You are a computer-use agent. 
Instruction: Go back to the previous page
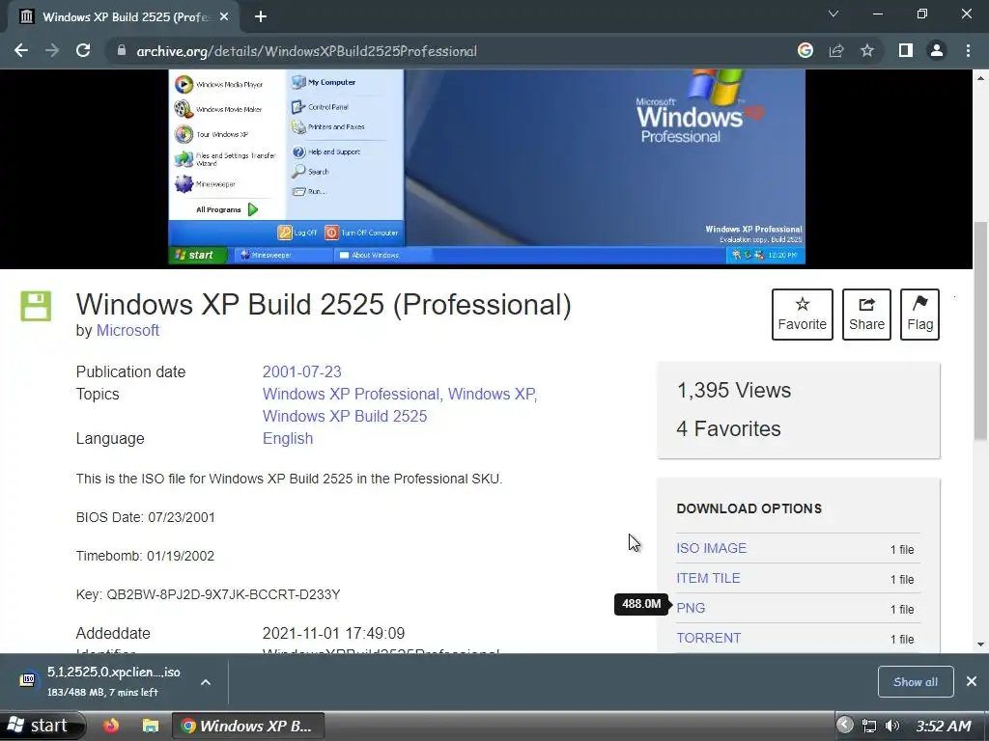coord(21,50)
